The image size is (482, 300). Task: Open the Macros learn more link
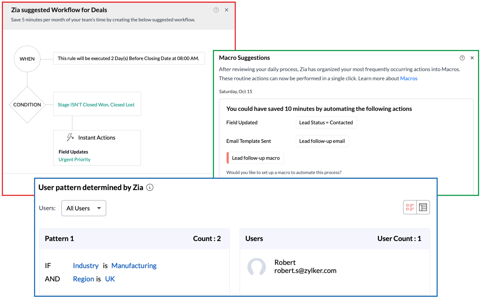(409, 78)
